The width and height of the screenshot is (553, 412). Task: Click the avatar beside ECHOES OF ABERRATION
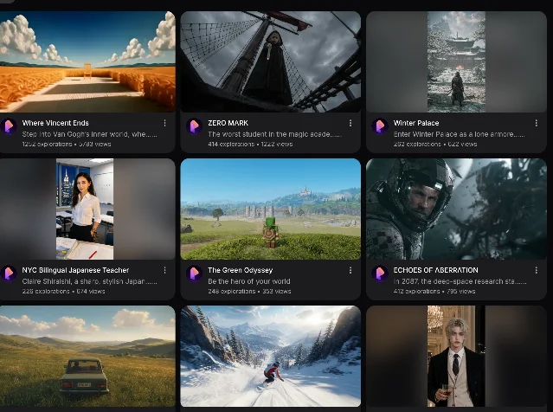(x=380, y=274)
